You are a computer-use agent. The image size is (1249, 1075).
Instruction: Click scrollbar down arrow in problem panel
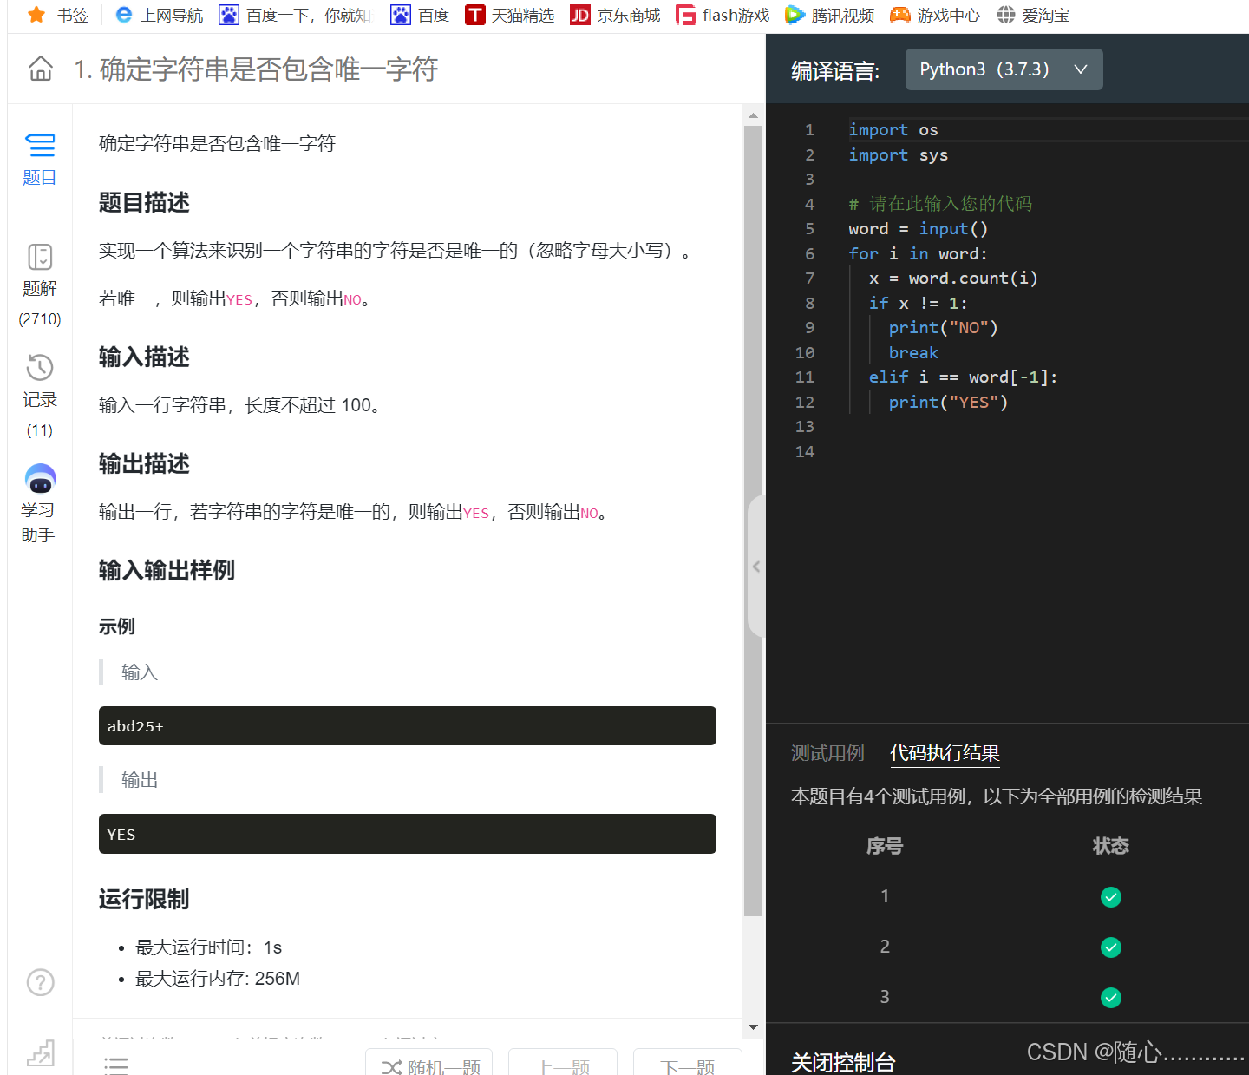[753, 1027]
